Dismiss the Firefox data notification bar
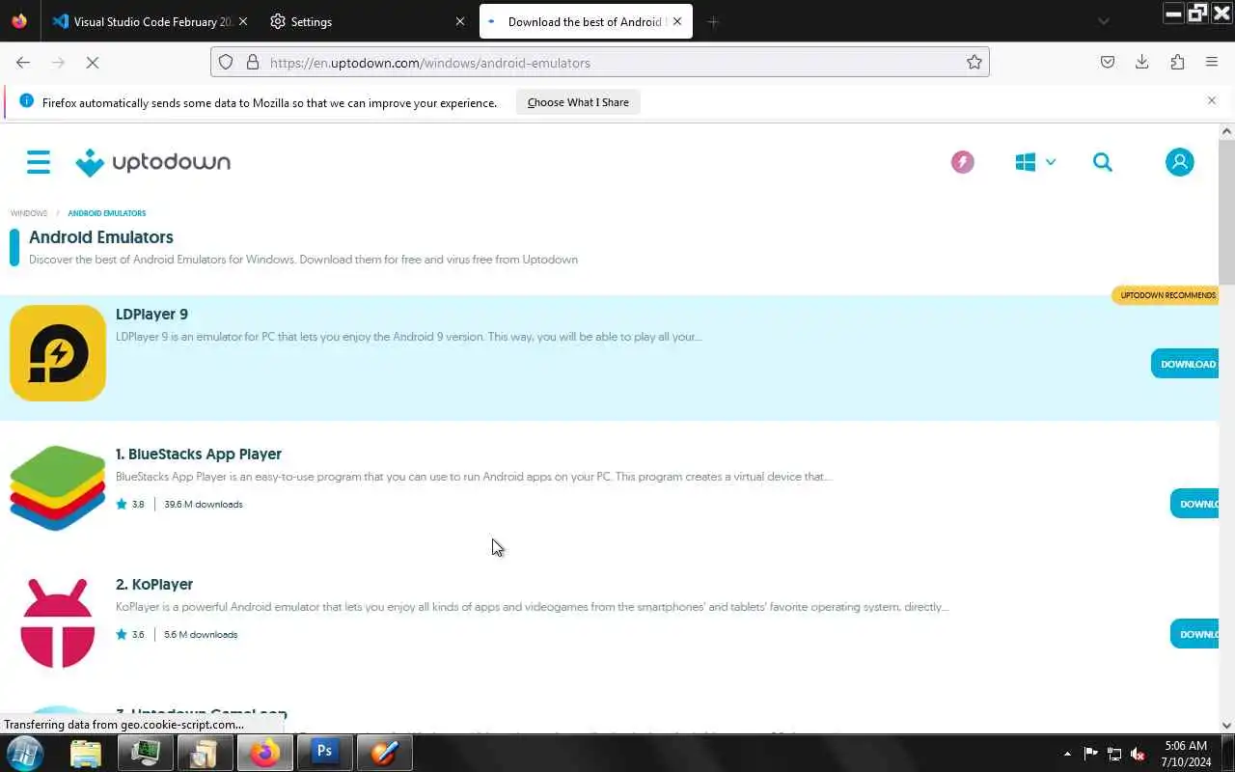Viewport: 1235px width, 772px height. (x=1212, y=100)
